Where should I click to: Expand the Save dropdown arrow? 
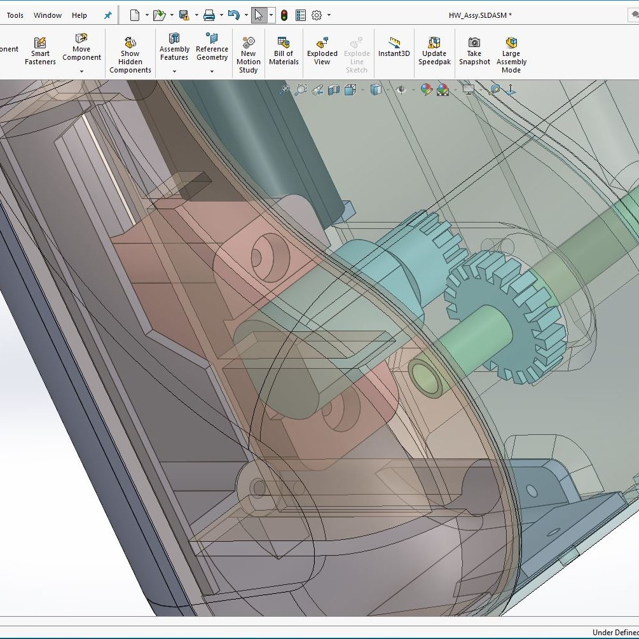(x=196, y=15)
